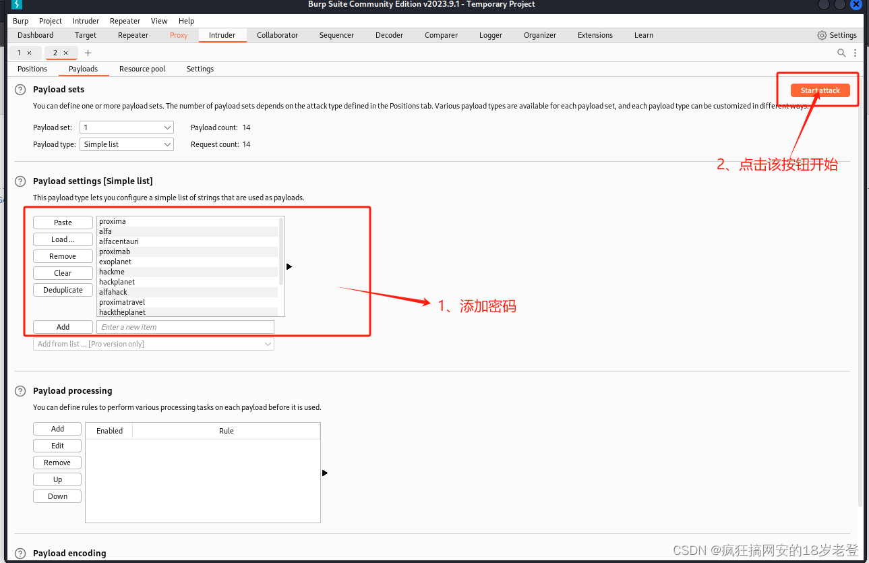Open the Payload type dropdown
The image size is (869, 563).
(x=127, y=144)
